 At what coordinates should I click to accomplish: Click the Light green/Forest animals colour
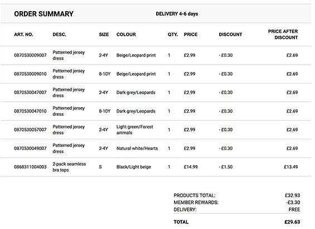pyautogui.click(x=134, y=130)
